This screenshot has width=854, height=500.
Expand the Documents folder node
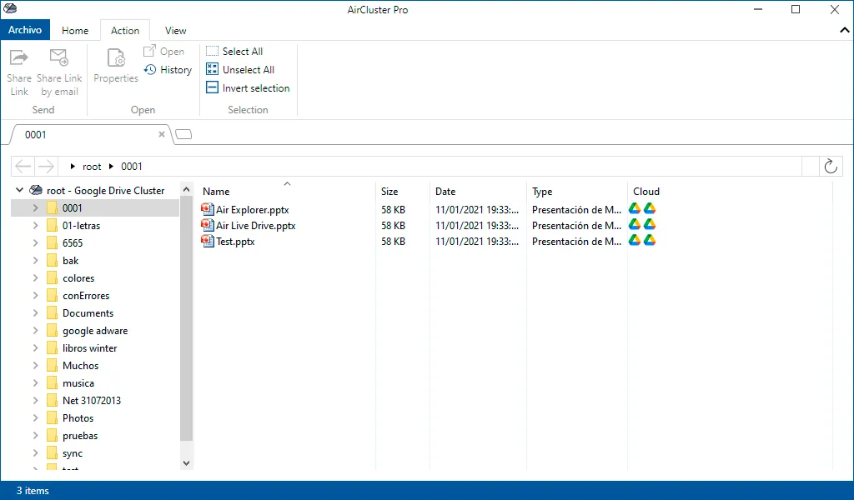point(35,312)
